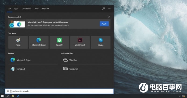The width and height of the screenshot is (187, 98).
Task: Launch Microsoft Edge from Top apps
Action: click(x=39, y=42)
